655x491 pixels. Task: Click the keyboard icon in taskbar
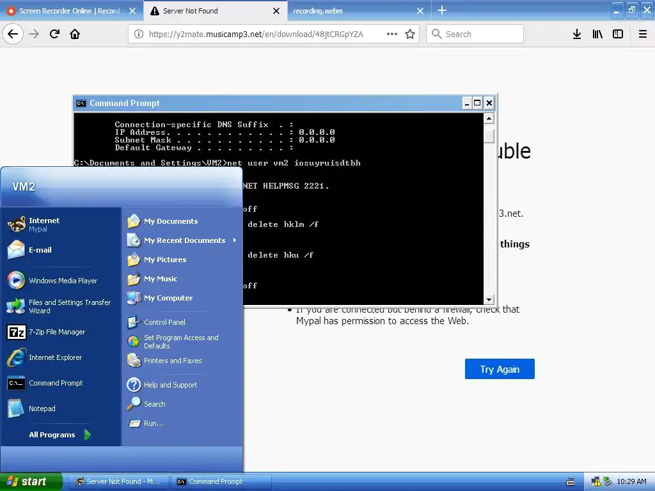click(x=570, y=482)
